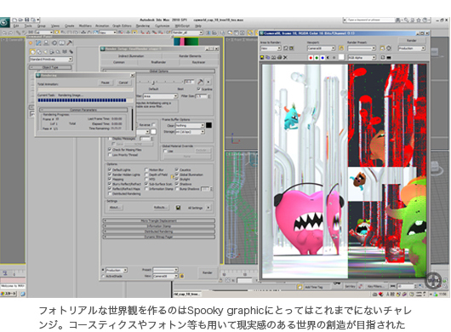Open the Utilities hammer tab
451x332 pixels.
click(x=69, y=43)
